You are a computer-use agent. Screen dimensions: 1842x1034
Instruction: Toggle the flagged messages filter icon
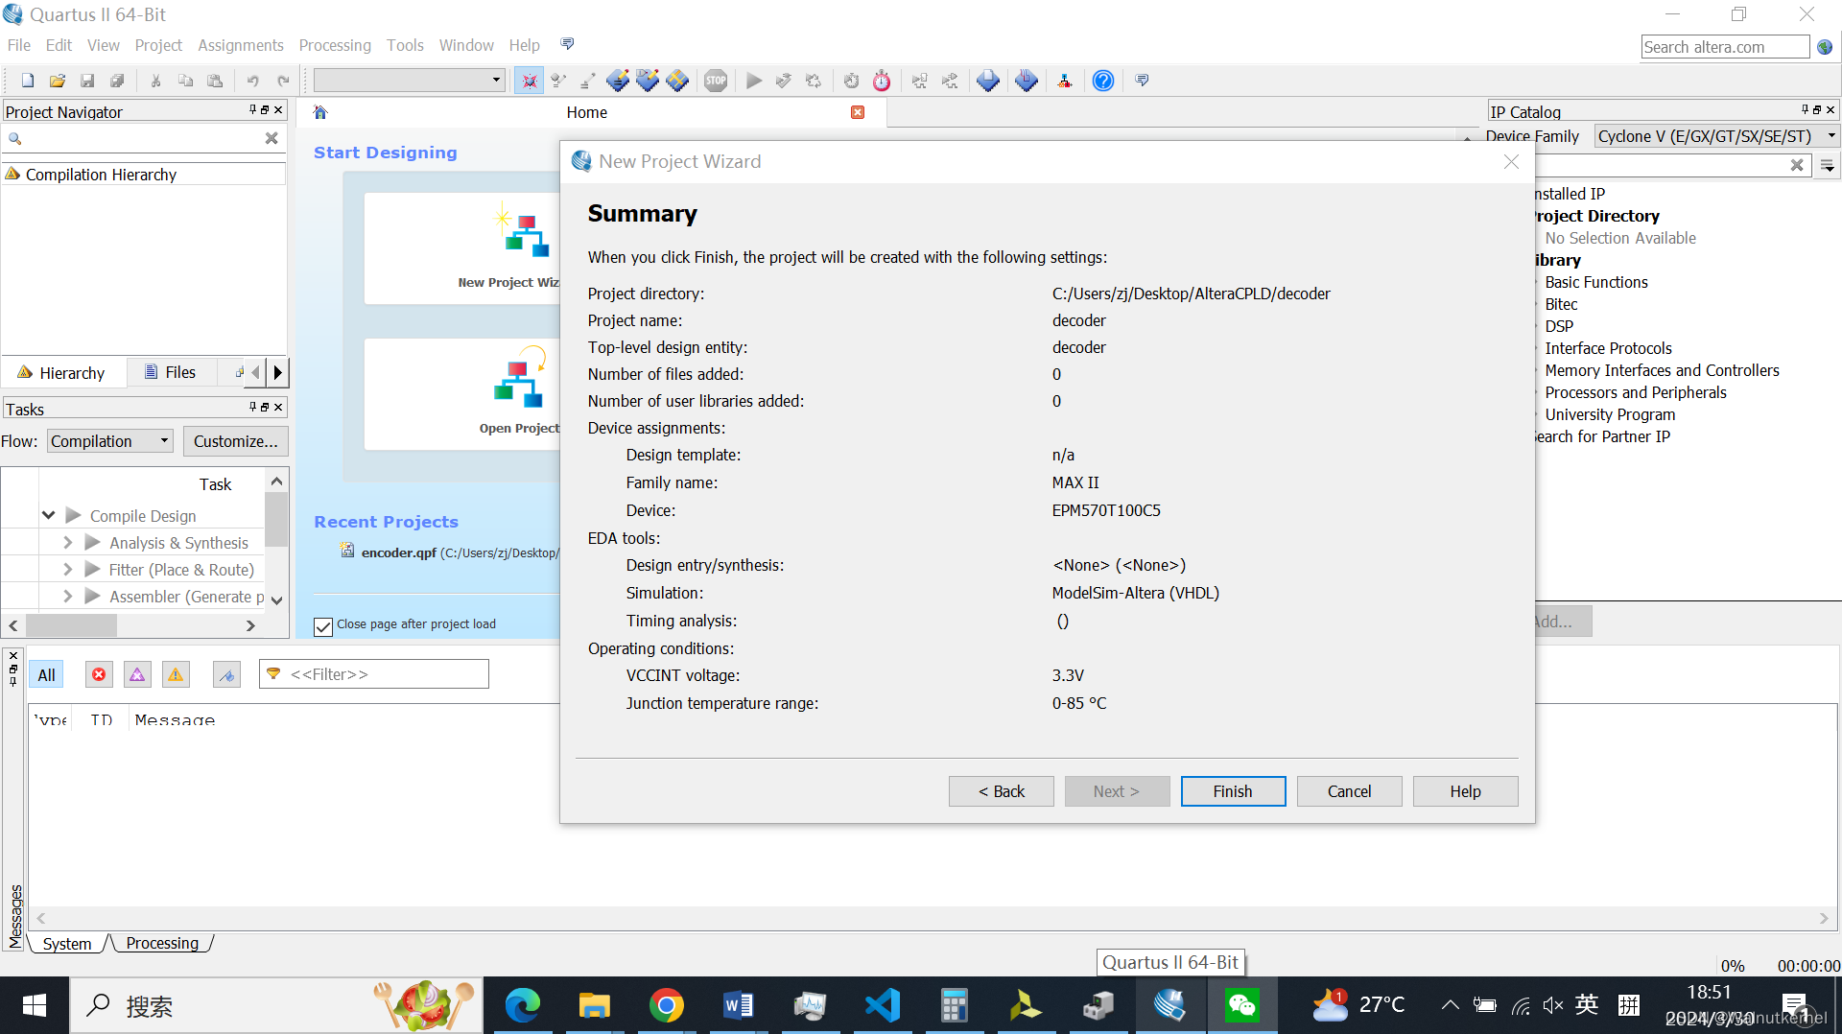pos(227,674)
